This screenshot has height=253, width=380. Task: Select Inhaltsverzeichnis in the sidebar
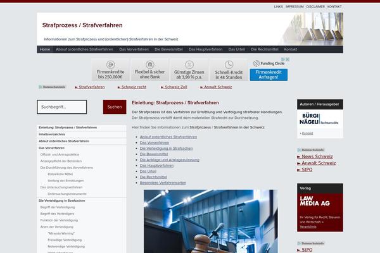[82, 134]
